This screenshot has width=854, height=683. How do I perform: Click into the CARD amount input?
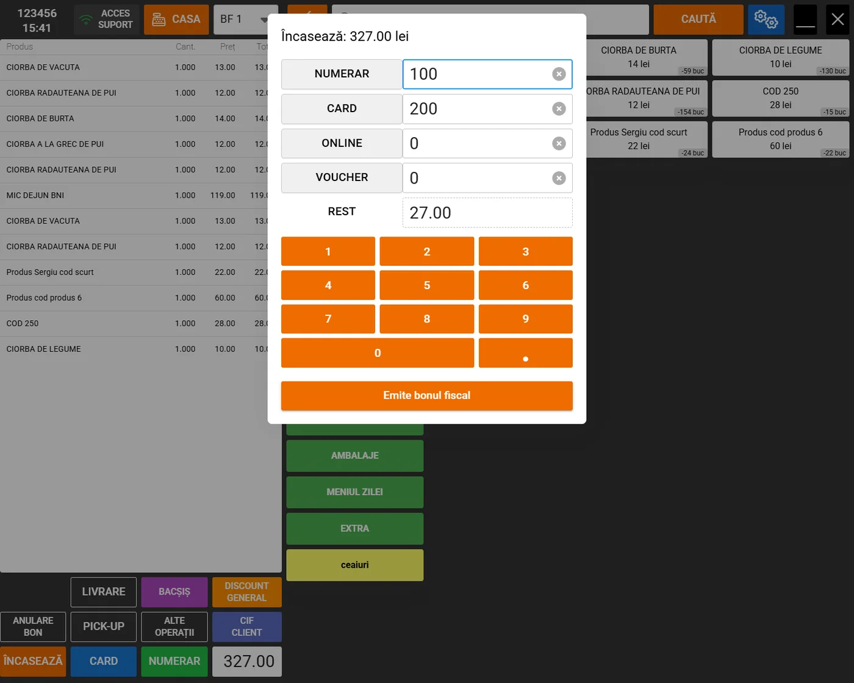click(x=476, y=109)
